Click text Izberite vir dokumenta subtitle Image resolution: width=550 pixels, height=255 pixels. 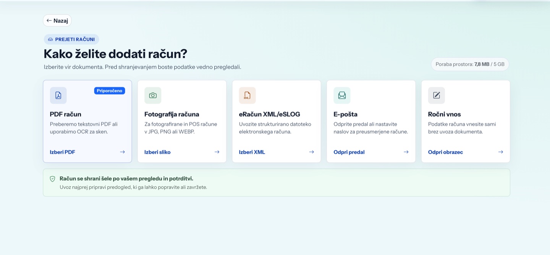[142, 67]
